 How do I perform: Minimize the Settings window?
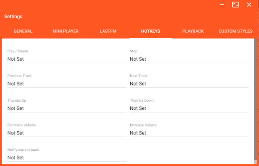click(222, 5)
